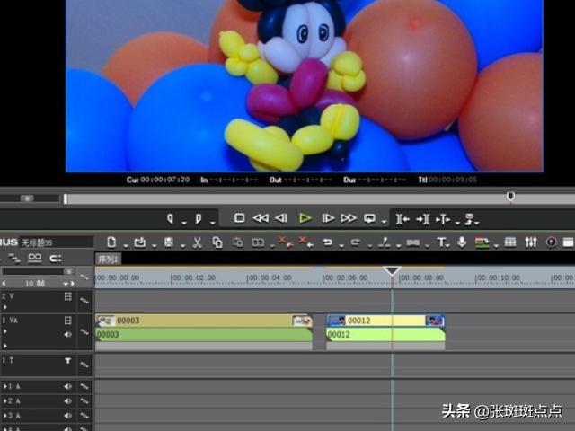Set Out point marker icon
Screen dimensions: 575x431
coord(199,218)
